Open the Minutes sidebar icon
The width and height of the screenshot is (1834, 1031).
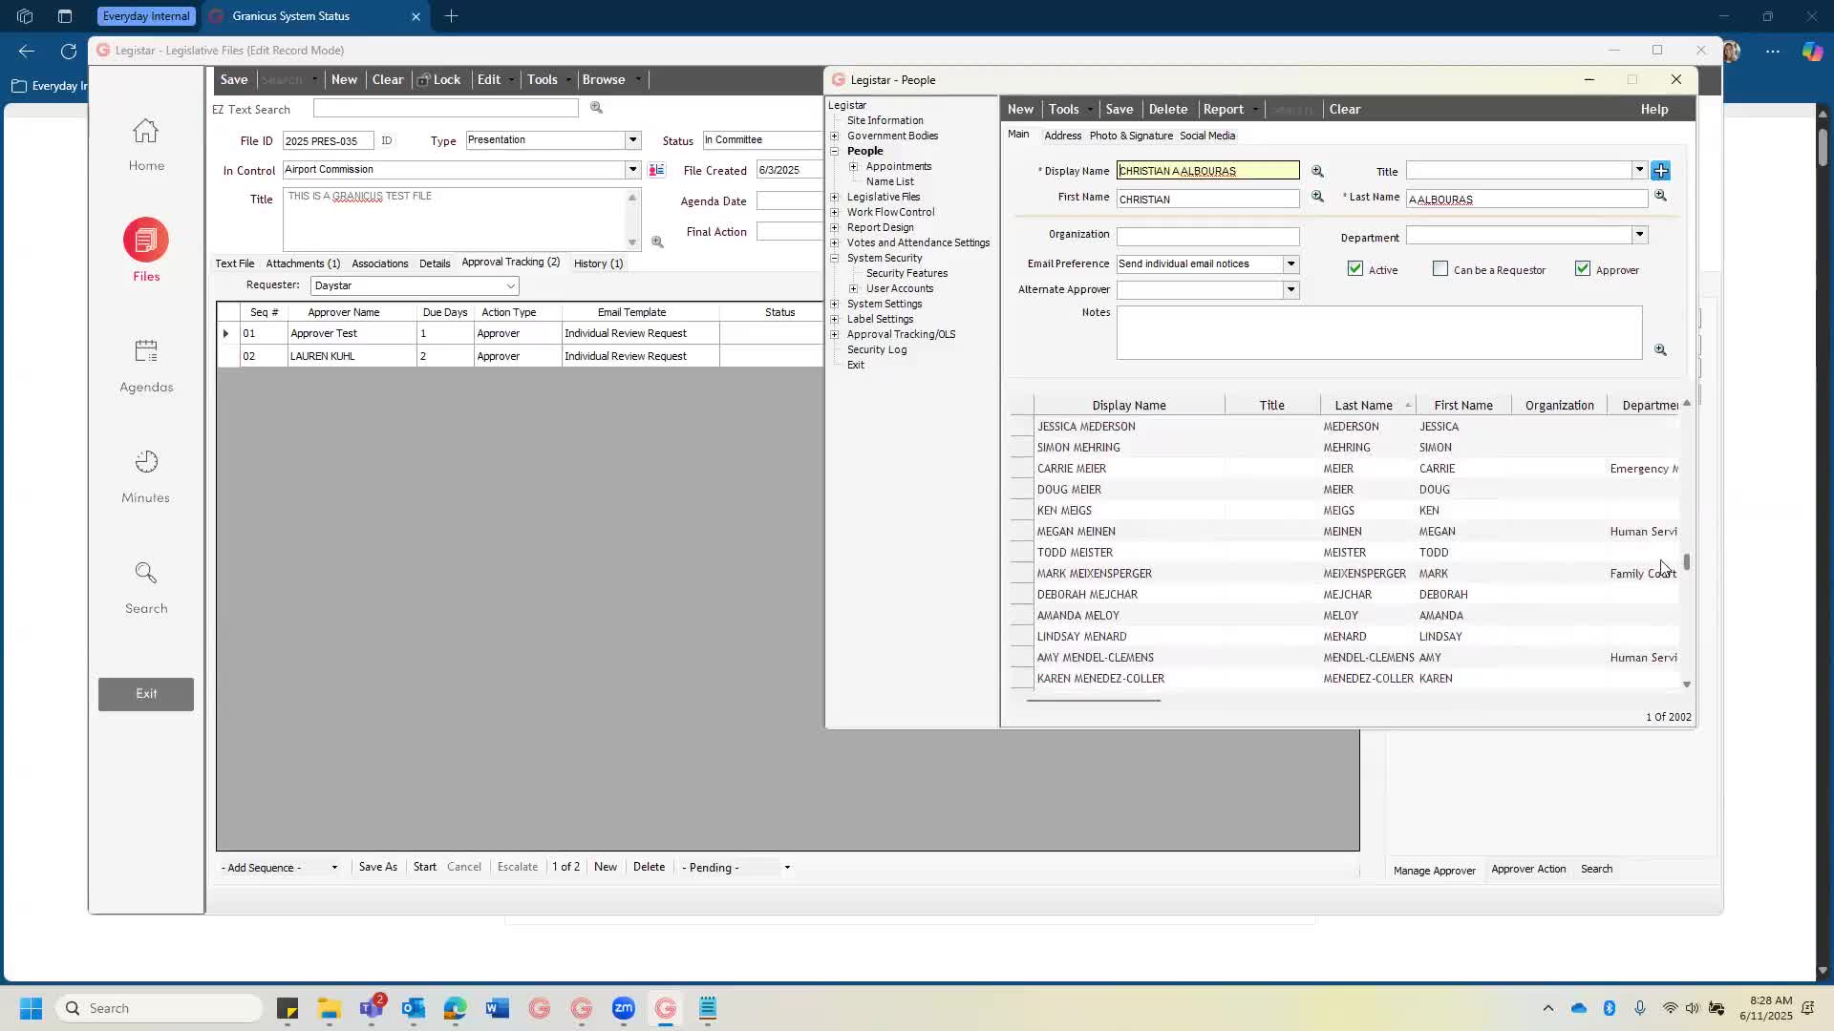146,462
